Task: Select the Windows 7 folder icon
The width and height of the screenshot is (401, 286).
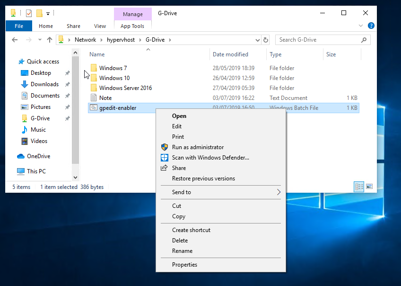Action: click(x=94, y=68)
